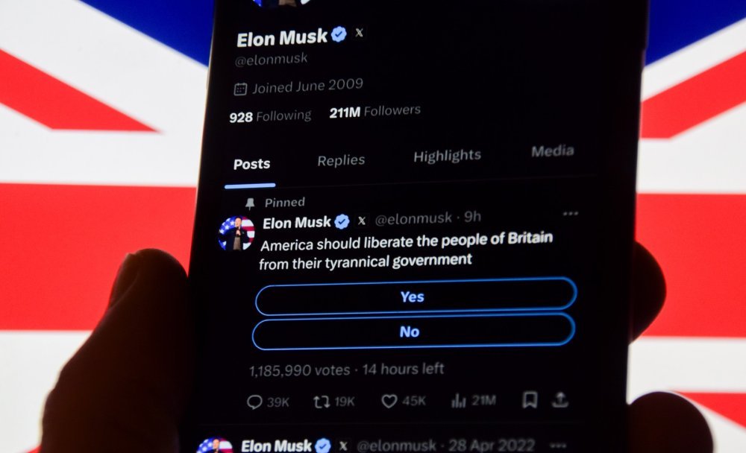
Task: Vote No in the poll
Action: coord(413,332)
